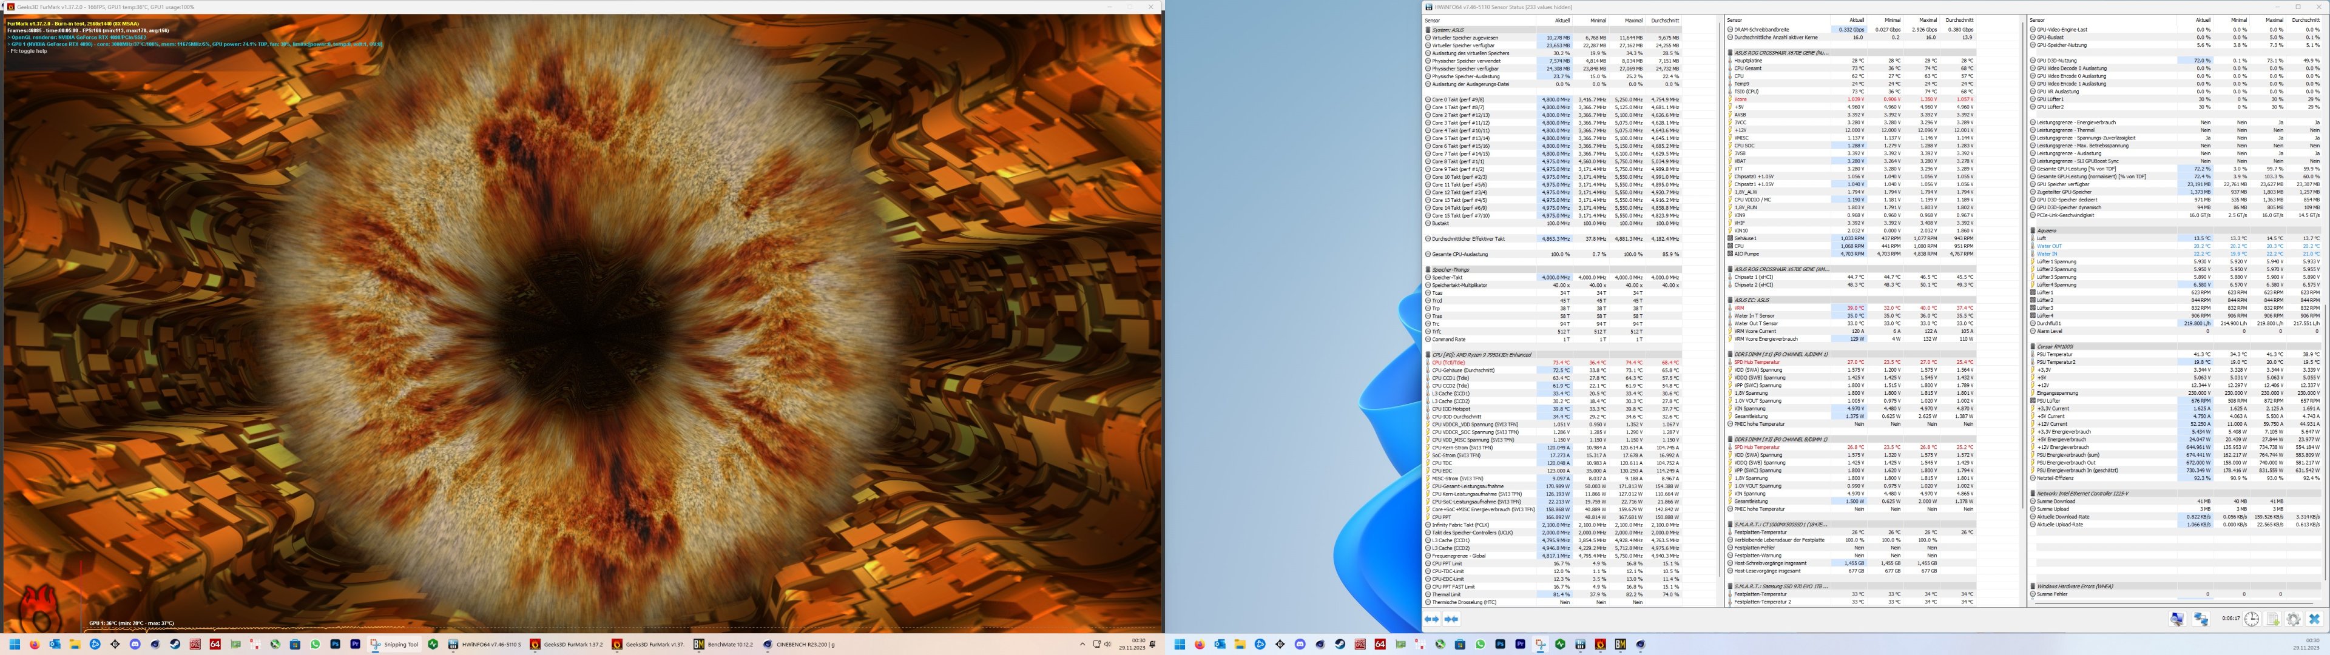Image resolution: width=2330 pixels, height=655 pixels.
Task: Open HWiNFO sensor settings gear icon
Action: click(x=2293, y=619)
